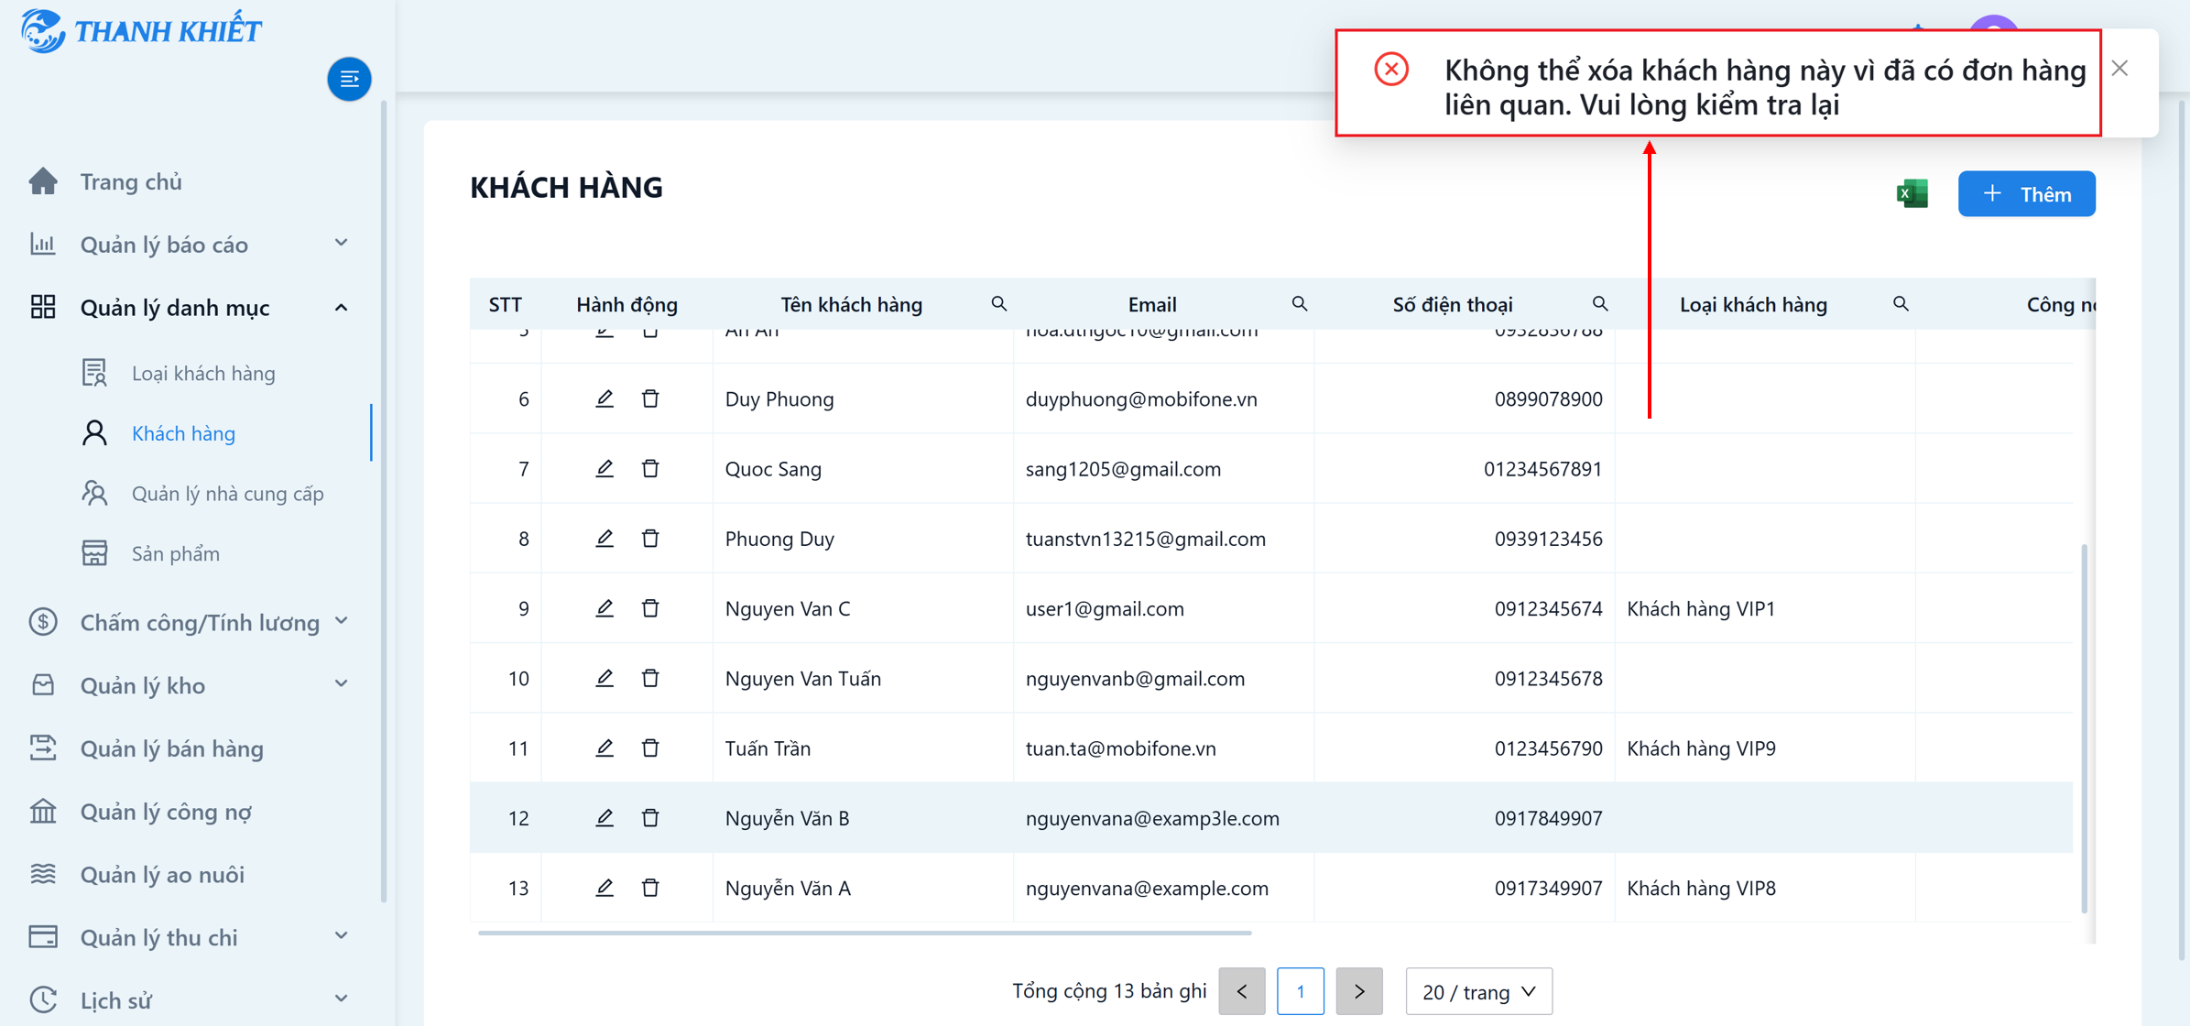This screenshot has height=1026, width=2190.
Task: Edit customer Nguyen Van C
Action: (605, 608)
